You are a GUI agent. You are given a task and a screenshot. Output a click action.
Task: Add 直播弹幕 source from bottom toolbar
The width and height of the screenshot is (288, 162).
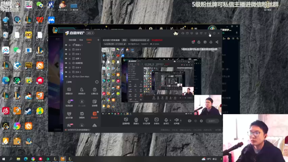point(126,121)
